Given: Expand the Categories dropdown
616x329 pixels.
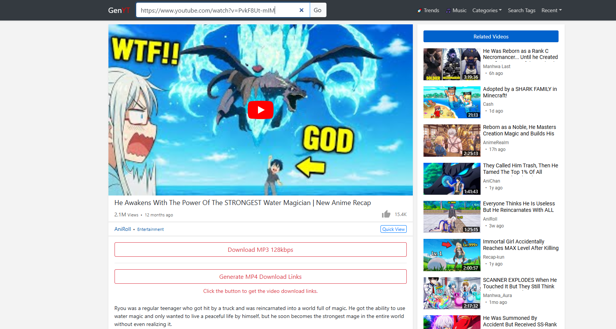Looking at the screenshot, I should tap(487, 10).
